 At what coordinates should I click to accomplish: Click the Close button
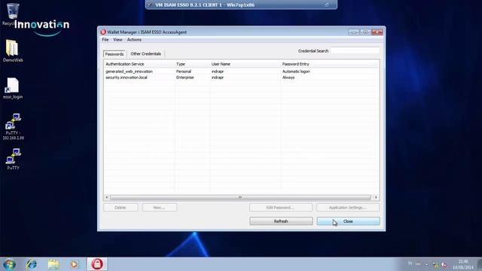tap(348, 221)
